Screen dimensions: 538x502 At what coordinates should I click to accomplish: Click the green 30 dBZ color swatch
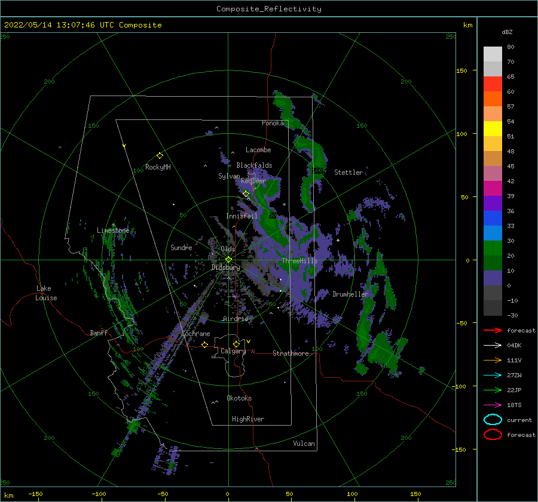coord(493,248)
